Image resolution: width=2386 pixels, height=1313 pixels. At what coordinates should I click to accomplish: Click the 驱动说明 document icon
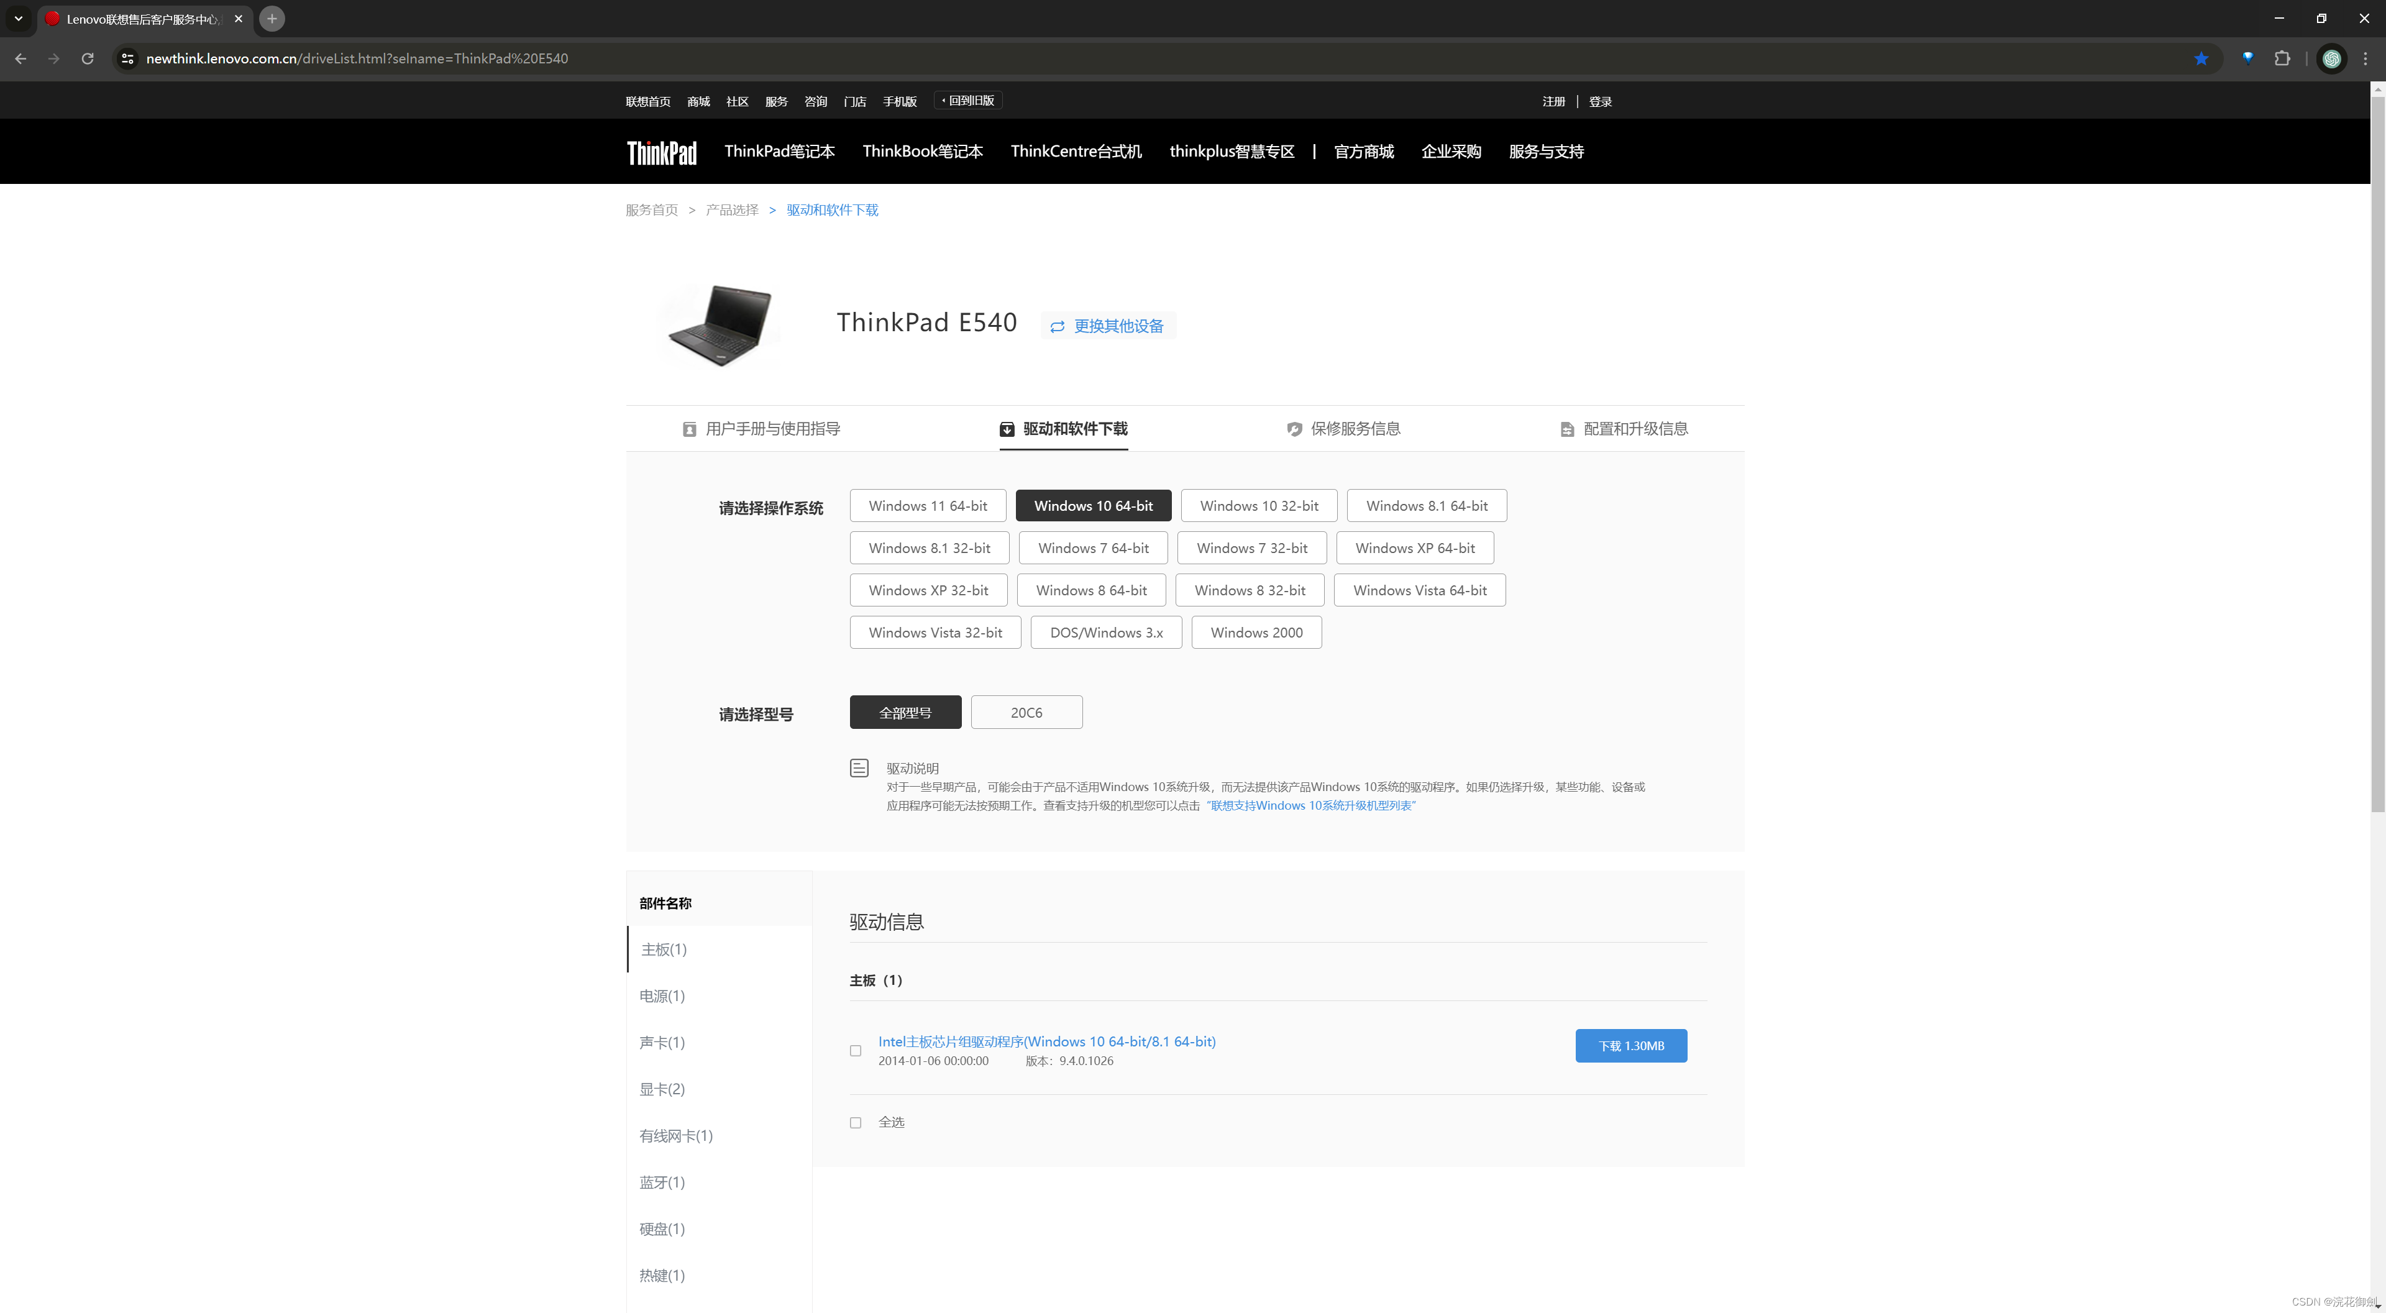[859, 768]
